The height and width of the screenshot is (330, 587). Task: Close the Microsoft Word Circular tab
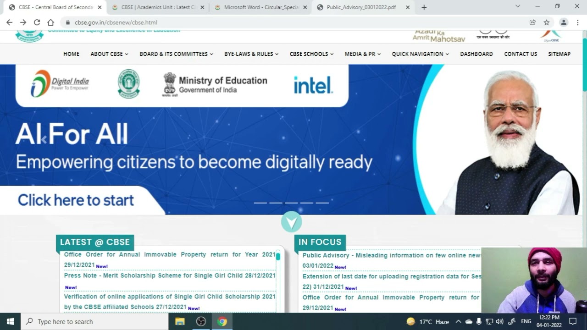(305, 7)
